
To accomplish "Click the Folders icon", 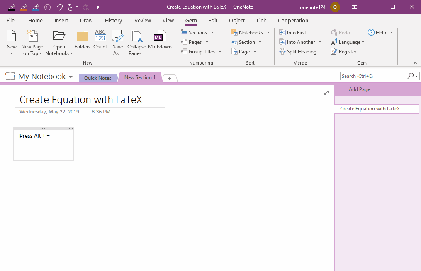I will coord(82,36).
